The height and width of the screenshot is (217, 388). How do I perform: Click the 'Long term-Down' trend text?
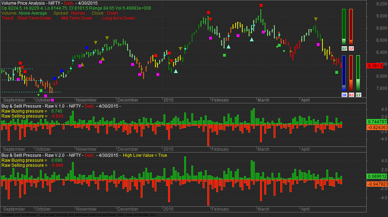pyautogui.click(x=118, y=18)
